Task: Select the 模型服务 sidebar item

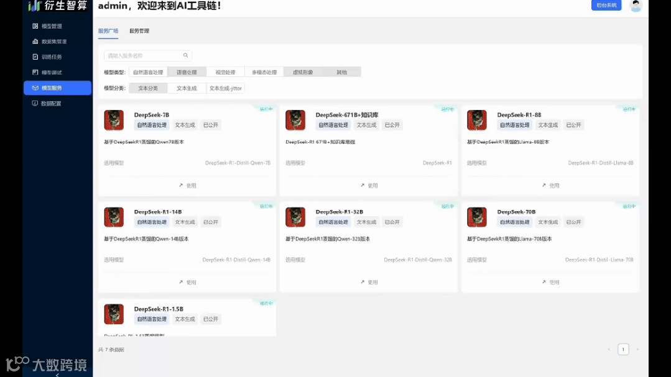Action: click(57, 88)
